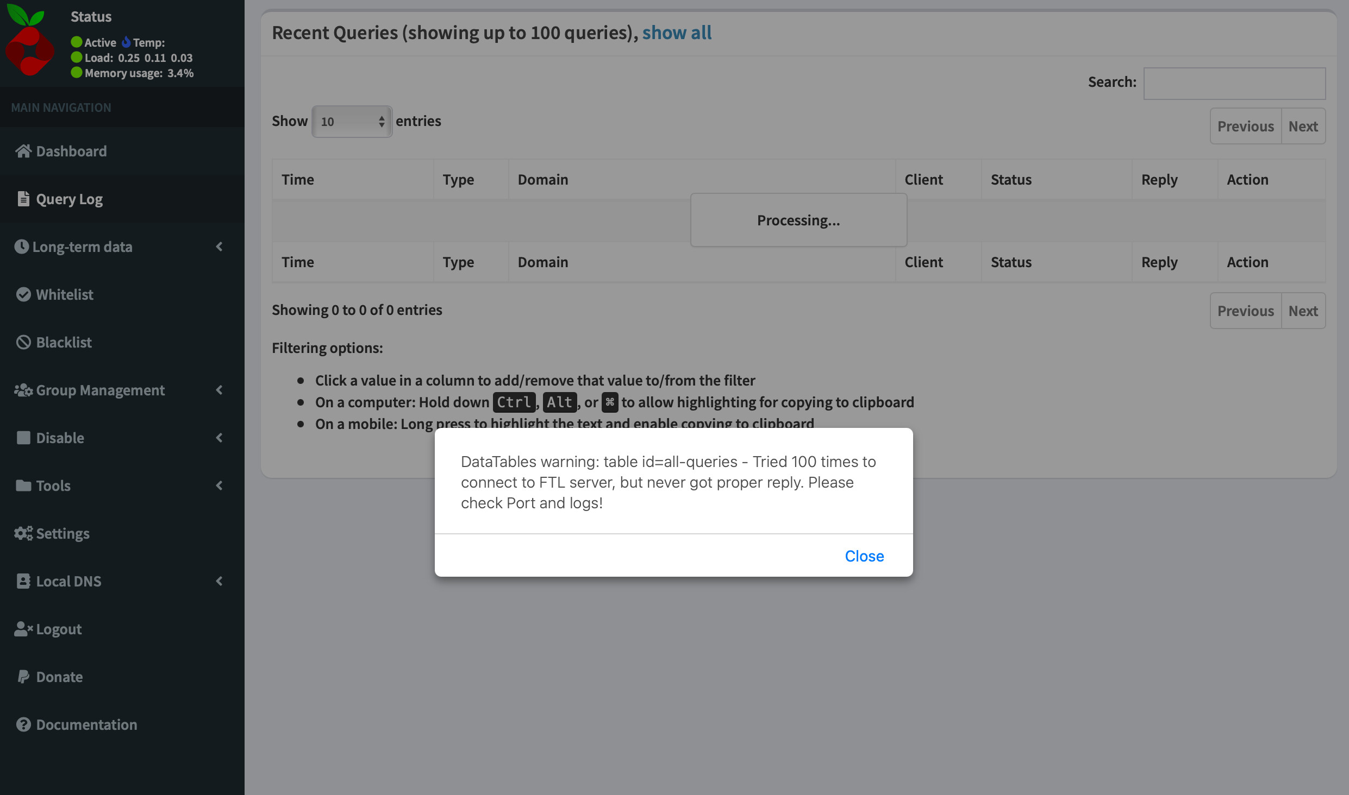
Task: Open the Disable menu item
Action: point(60,438)
